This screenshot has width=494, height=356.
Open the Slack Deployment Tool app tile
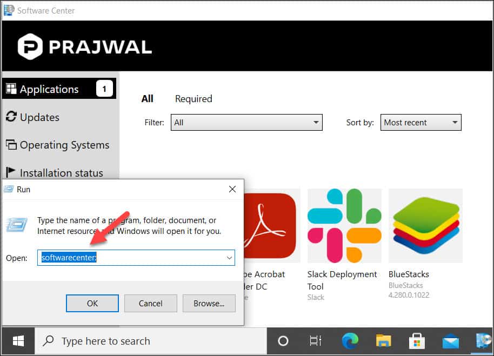click(344, 226)
